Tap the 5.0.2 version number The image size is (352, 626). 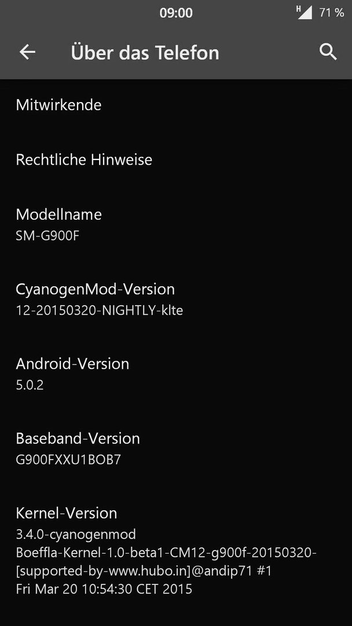click(30, 385)
